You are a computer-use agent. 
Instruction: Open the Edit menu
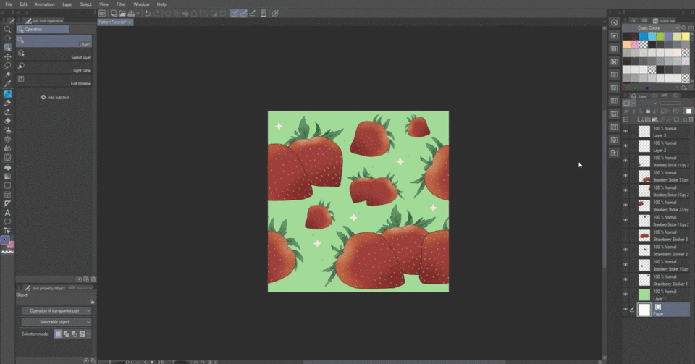coord(23,4)
